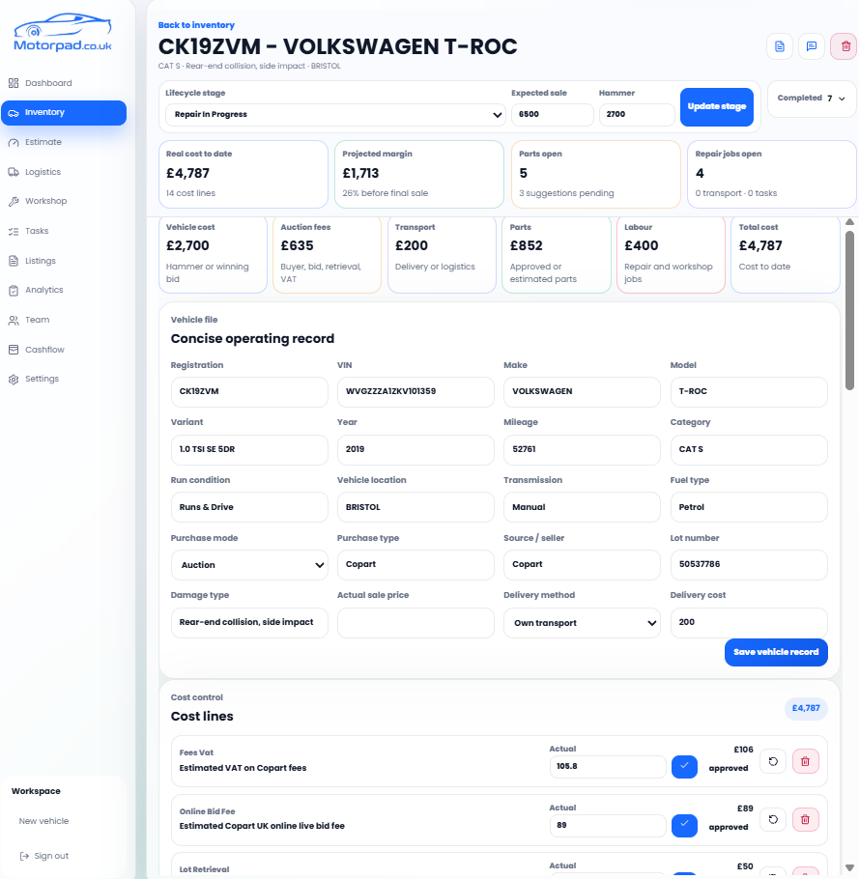The height and width of the screenshot is (879, 859).
Task: Click the Year input field
Action: pyautogui.click(x=415, y=449)
